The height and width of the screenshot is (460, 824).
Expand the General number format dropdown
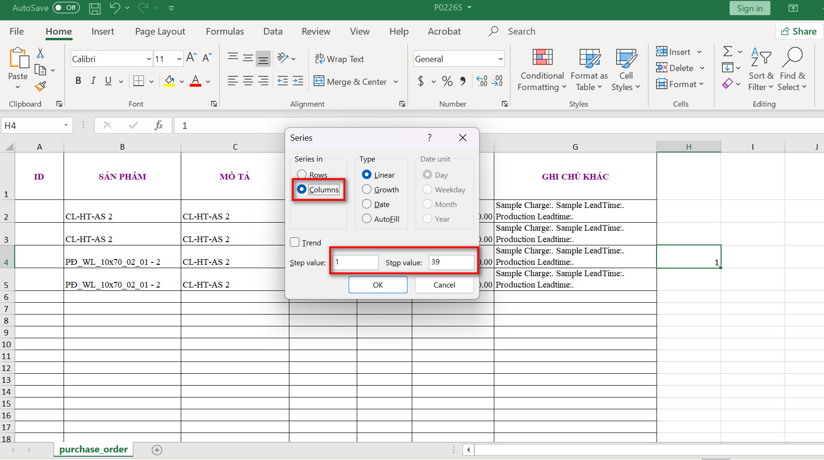[500, 59]
